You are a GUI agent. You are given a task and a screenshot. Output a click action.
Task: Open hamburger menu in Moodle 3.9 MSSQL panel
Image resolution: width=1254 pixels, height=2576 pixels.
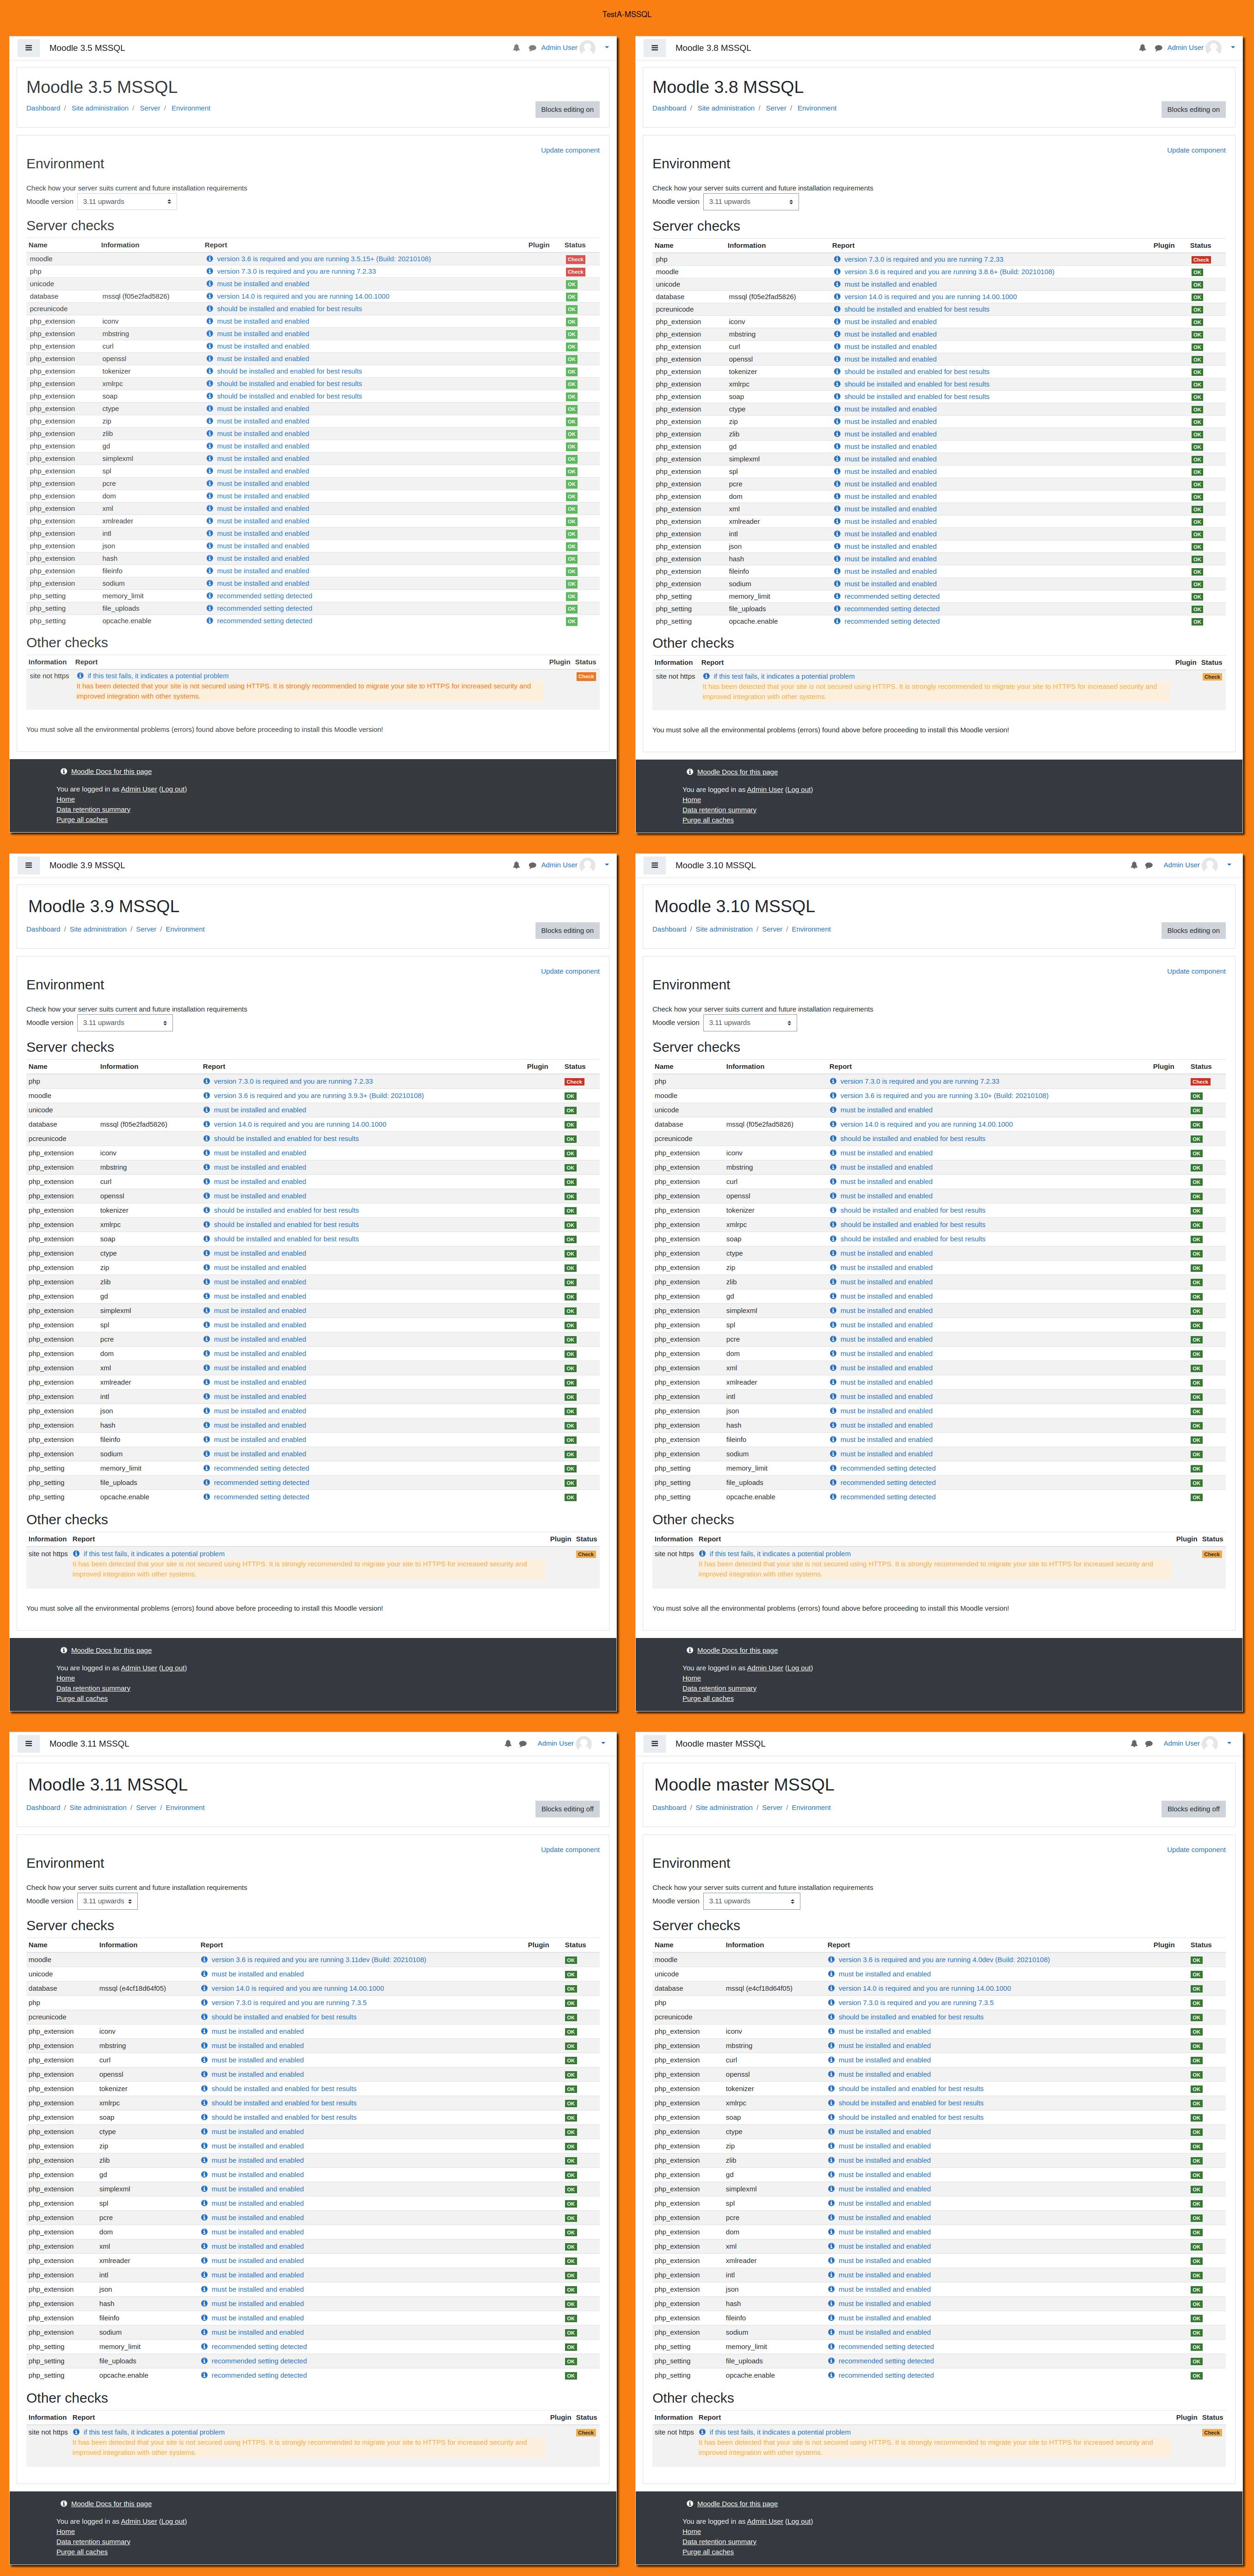(28, 865)
